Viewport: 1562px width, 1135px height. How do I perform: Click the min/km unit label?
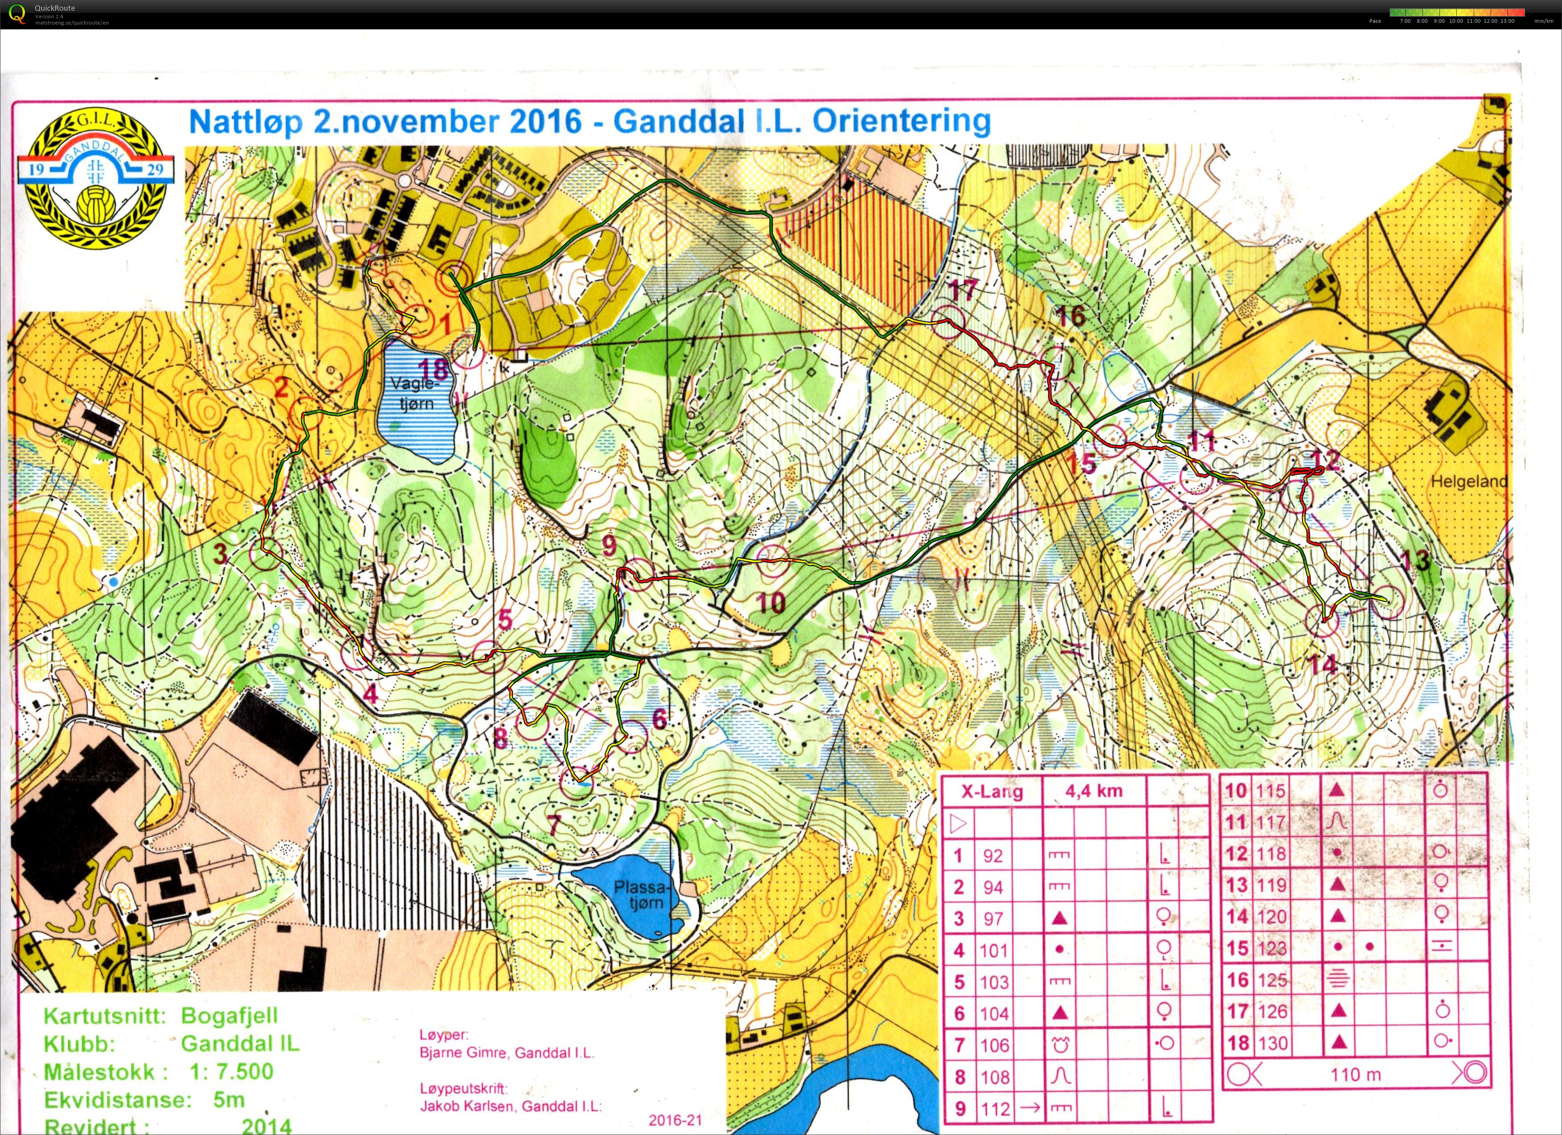click(x=1543, y=21)
